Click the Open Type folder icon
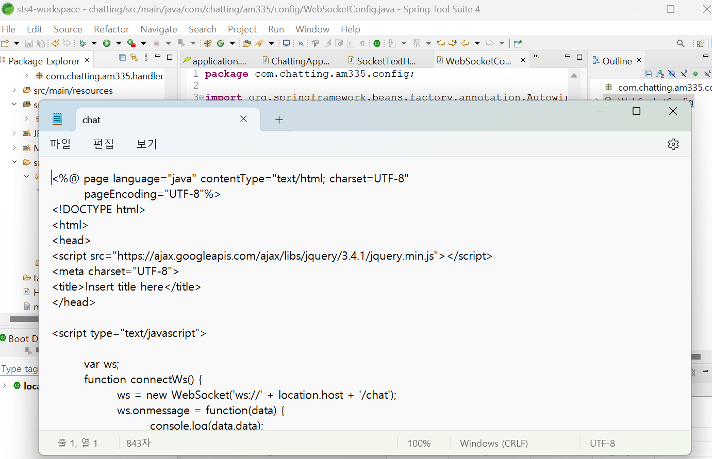Viewport: 712px width, 459px height. pyautogui.click(x=247, y=43)
